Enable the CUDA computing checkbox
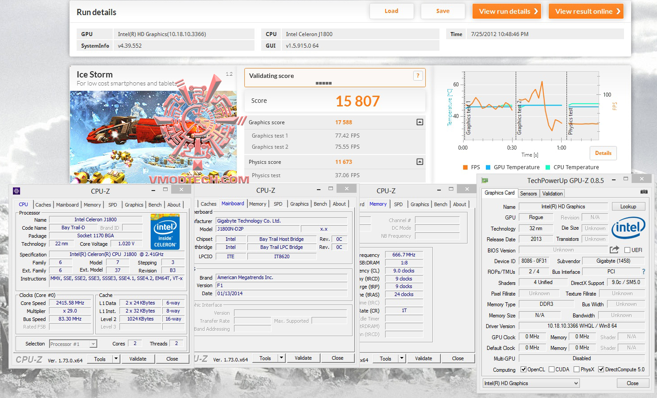 (x=551, y=370)
